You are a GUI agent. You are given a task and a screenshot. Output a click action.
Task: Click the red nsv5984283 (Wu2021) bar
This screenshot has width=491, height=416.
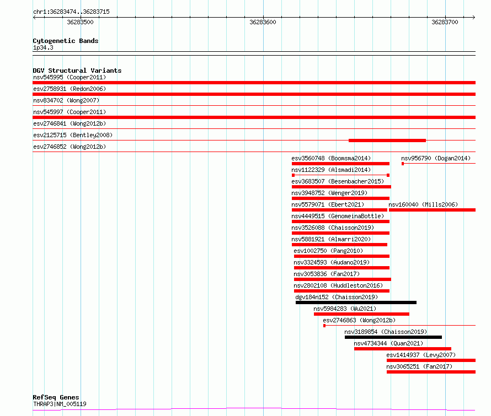pos(361,314)
